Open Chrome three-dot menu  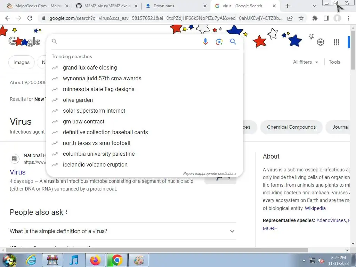pyautogui.click(x=348, y=18)
